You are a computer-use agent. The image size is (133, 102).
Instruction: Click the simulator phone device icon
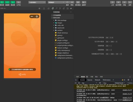pyautogui.click(x=44, y=8)
